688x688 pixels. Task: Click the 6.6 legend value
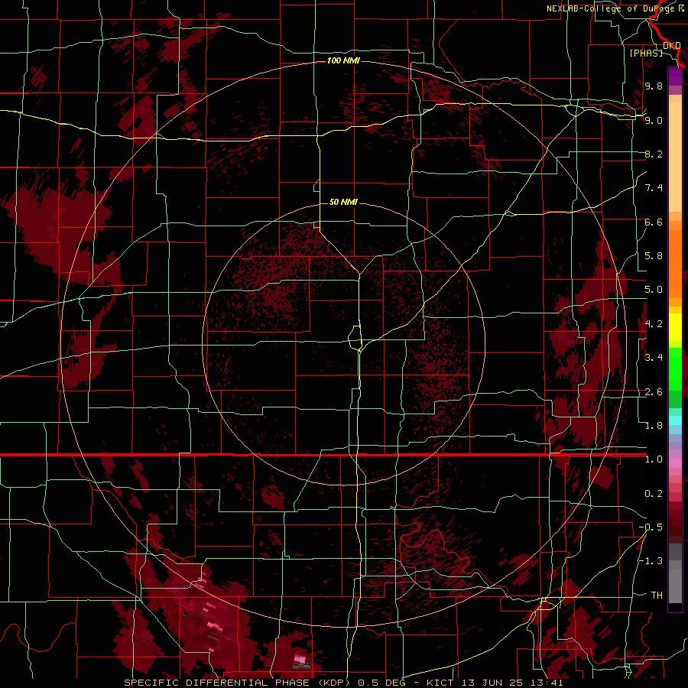point(654,222)
